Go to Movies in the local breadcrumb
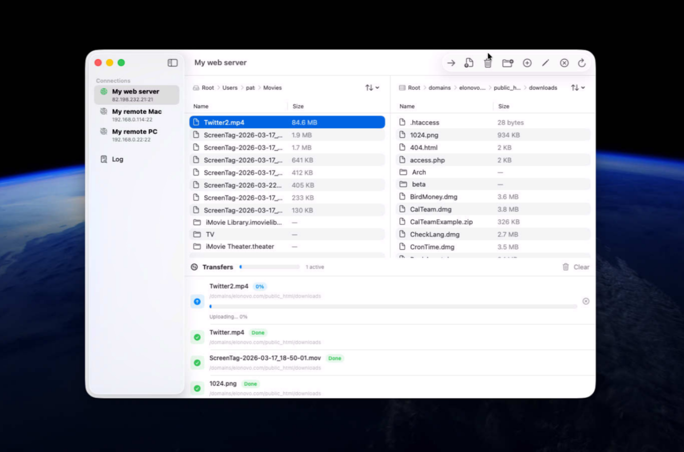 click(x=273, y=88)
